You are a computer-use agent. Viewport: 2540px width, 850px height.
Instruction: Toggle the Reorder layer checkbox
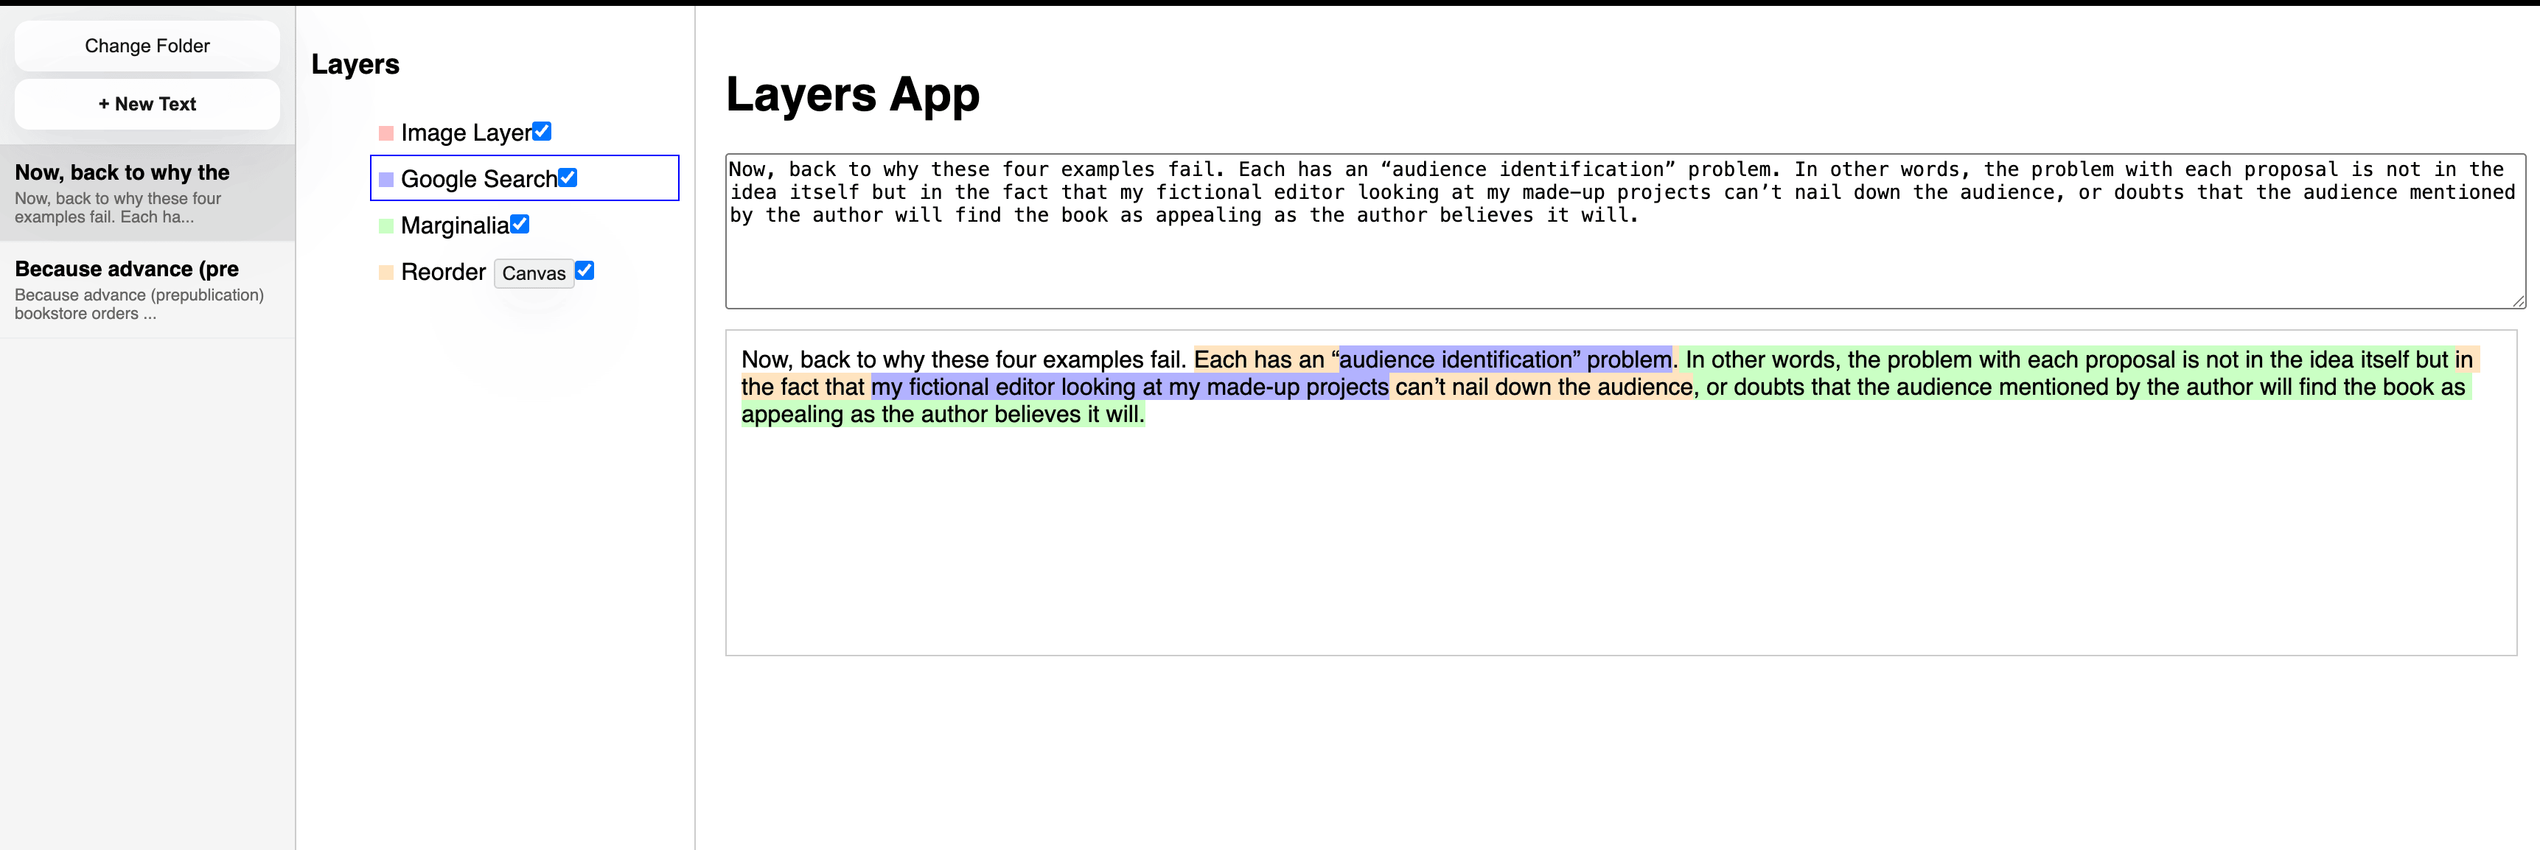tap(585, 270)
